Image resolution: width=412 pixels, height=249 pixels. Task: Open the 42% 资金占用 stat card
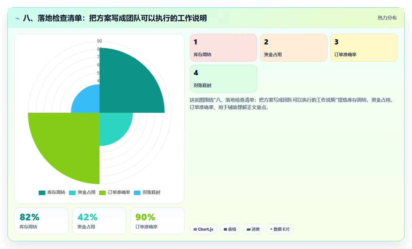[x=99, y=221]
